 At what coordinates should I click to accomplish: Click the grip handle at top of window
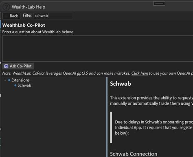click(159, 4)
